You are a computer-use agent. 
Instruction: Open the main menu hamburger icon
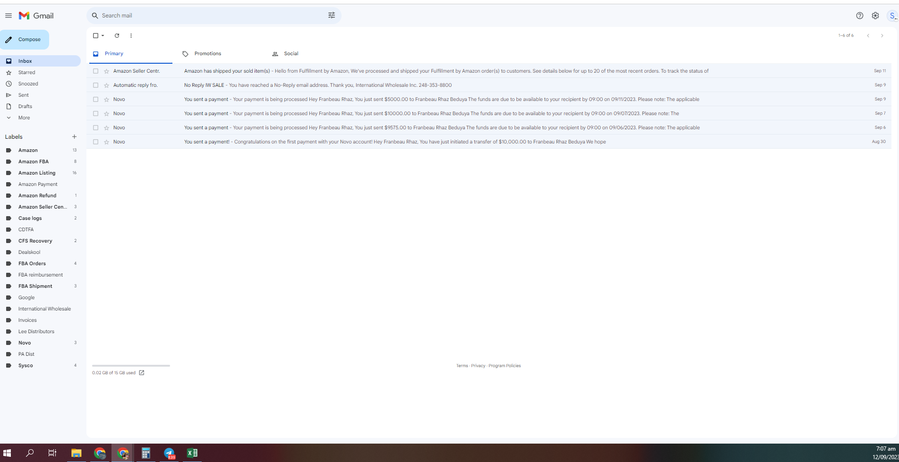[9, 16]
